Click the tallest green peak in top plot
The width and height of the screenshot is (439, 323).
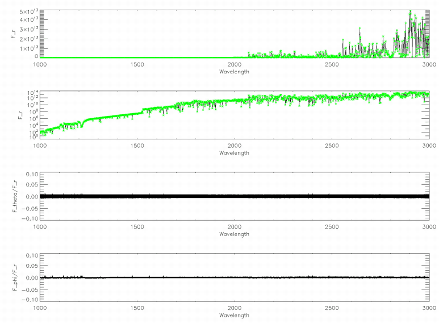click(x=410, y=11)
